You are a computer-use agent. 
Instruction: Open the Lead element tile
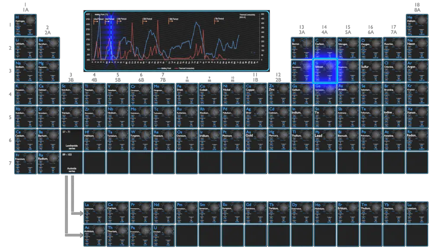point(325,140)
